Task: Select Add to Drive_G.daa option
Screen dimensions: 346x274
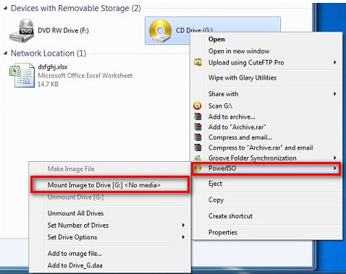Action: click(75, 265)
